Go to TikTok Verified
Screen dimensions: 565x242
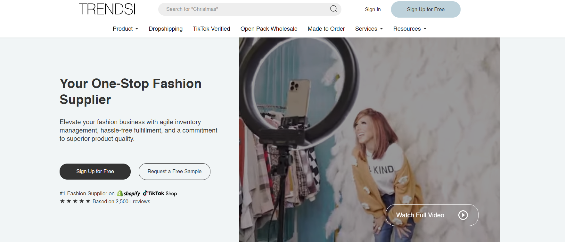click(x=211, y=29)
